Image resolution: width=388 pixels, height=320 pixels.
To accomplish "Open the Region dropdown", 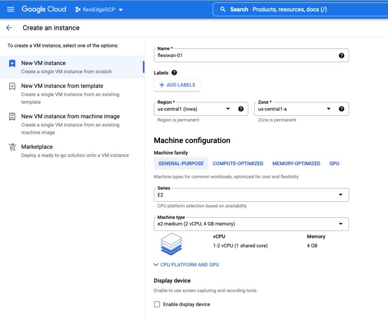I will point(227,109).
